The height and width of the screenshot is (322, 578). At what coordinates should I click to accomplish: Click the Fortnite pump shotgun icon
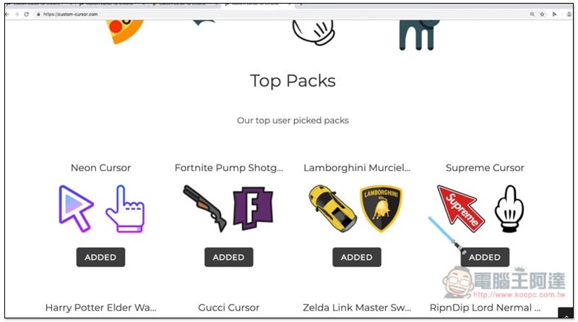coord(205,208)
